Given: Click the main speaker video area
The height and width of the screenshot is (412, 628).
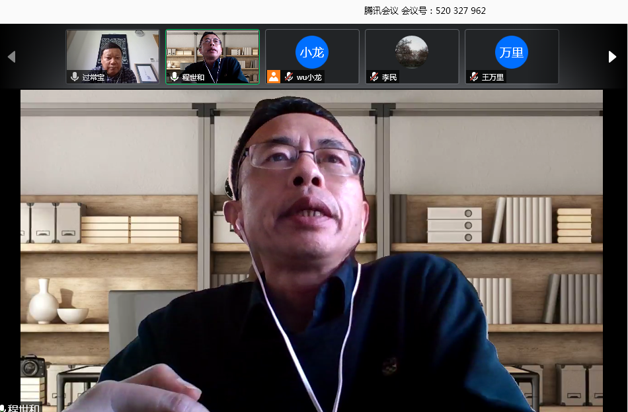Looking at the screenshot, I should coord(311,251).
